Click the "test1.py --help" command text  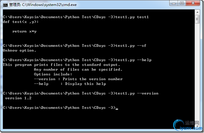pos(133,60)
